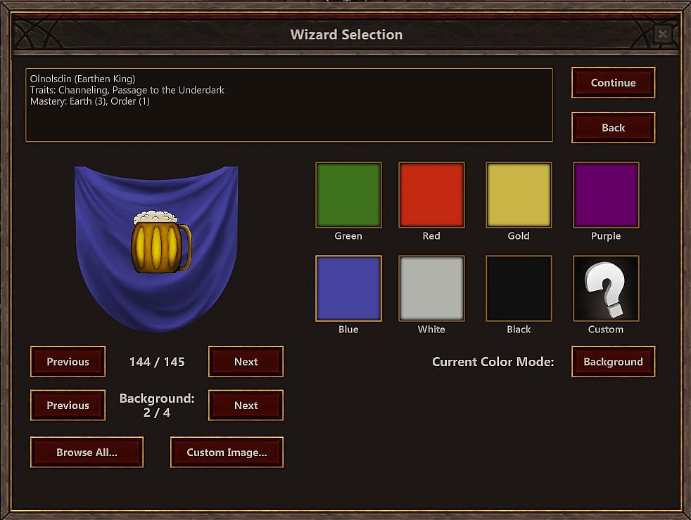This screenshot has width=691, height=520.
Task: Click the Olnolsdin (Earthen King) name text
Action: tap(83, 79)
